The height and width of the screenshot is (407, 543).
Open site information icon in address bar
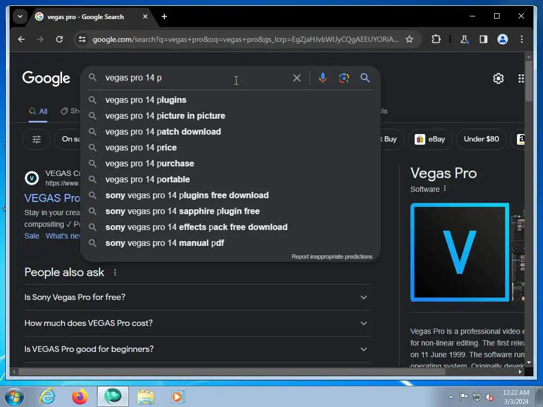click(x=82, y=39)
